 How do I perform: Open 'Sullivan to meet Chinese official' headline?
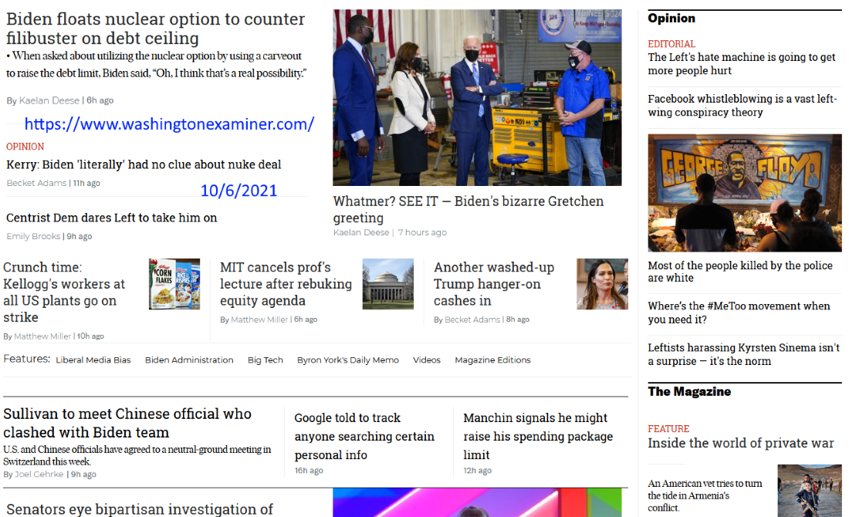click(127, 423)
